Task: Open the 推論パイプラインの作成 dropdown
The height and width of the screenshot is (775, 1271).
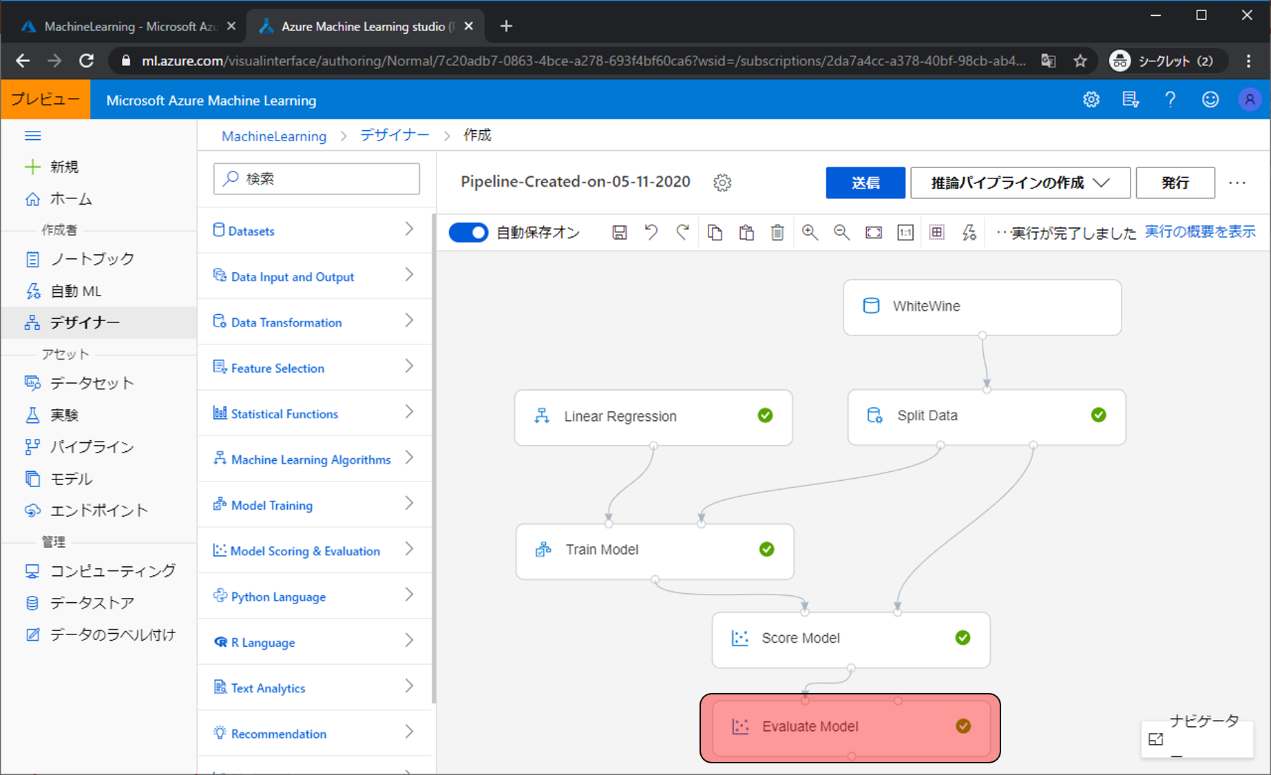Action: coord(1020,183)
